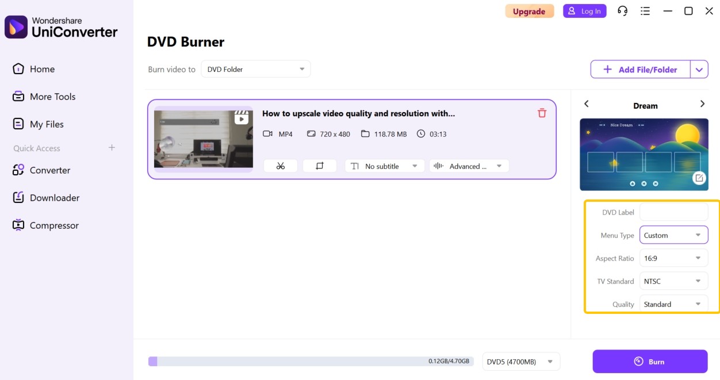The image size is (720, 380).
Task: Play the video thumbnail preview
Action: click(204, 139)
